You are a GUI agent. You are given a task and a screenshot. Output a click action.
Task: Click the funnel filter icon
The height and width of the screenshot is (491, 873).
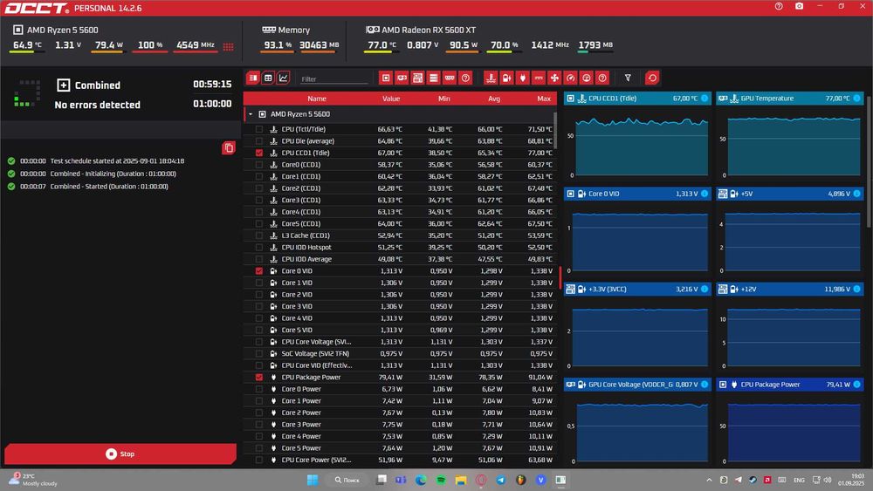click(x=628, y=78)
